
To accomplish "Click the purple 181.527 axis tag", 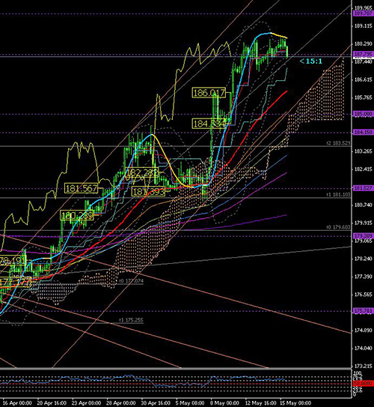I will pos(364,188).
